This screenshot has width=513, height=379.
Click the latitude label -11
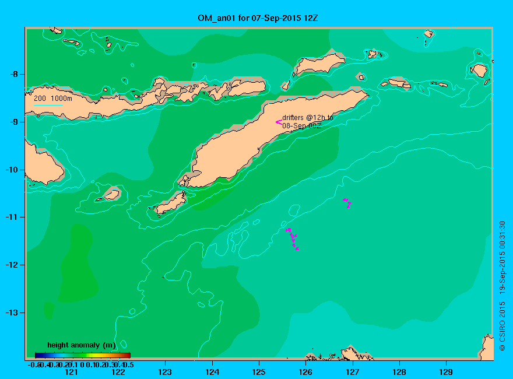[12, 217]
